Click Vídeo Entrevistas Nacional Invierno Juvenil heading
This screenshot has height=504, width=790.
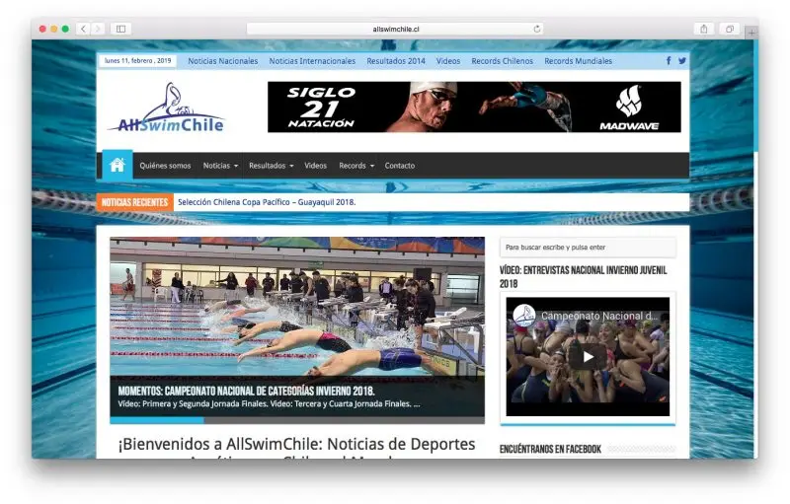(x=584, y=276)
